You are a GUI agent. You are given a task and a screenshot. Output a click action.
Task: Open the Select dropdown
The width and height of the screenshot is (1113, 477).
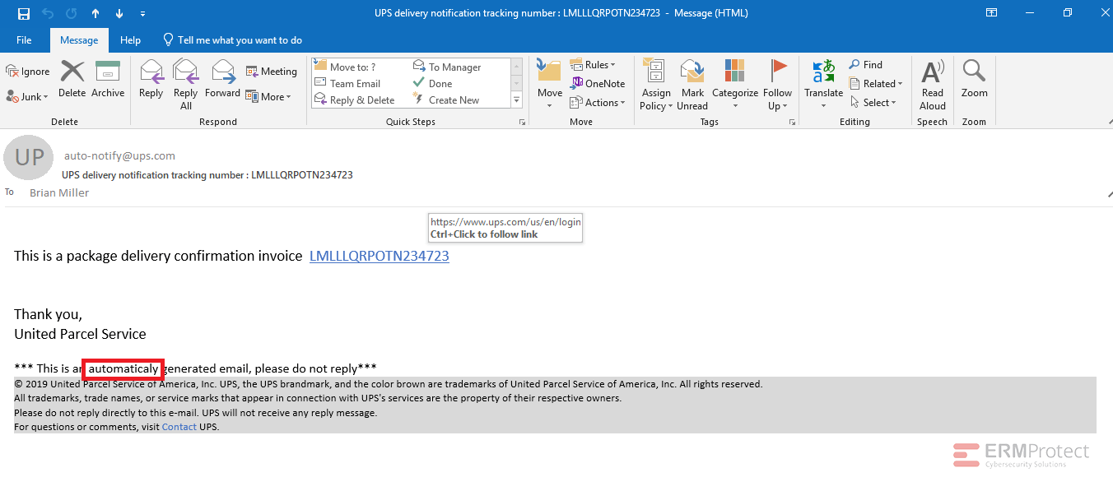pos(873,102)
